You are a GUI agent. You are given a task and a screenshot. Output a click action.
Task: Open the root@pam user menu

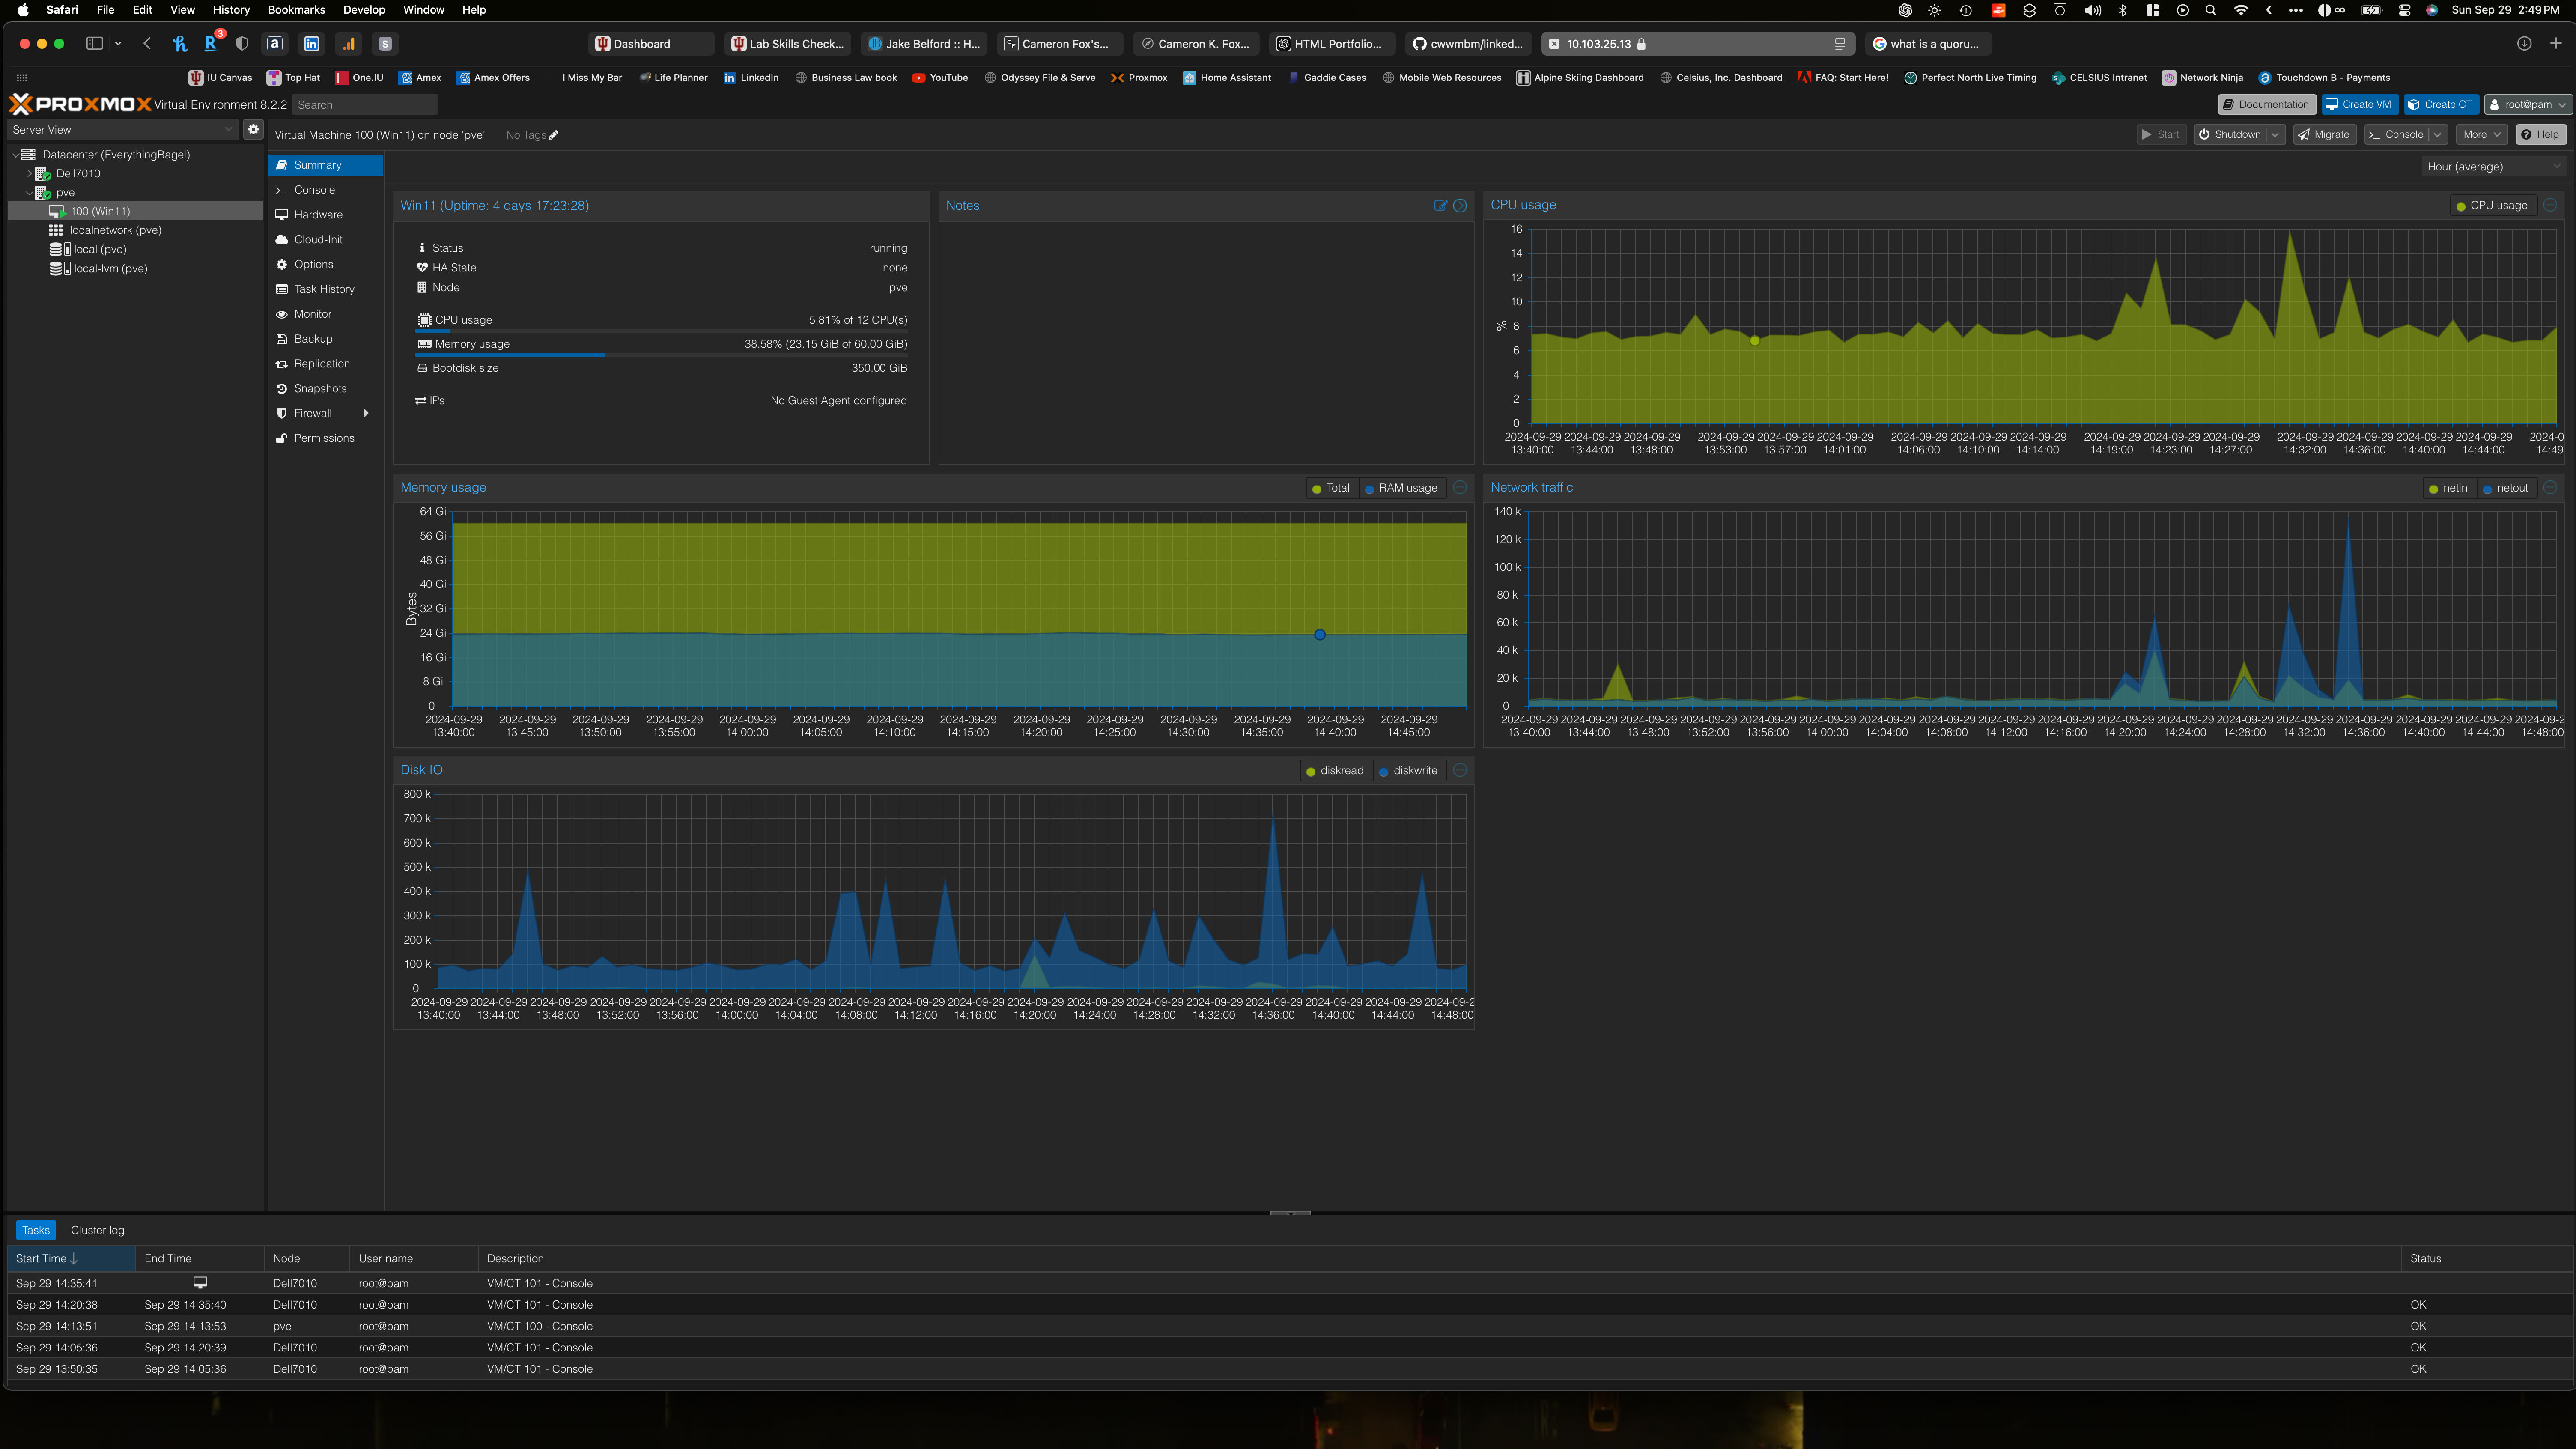(x=2528, y=104)
